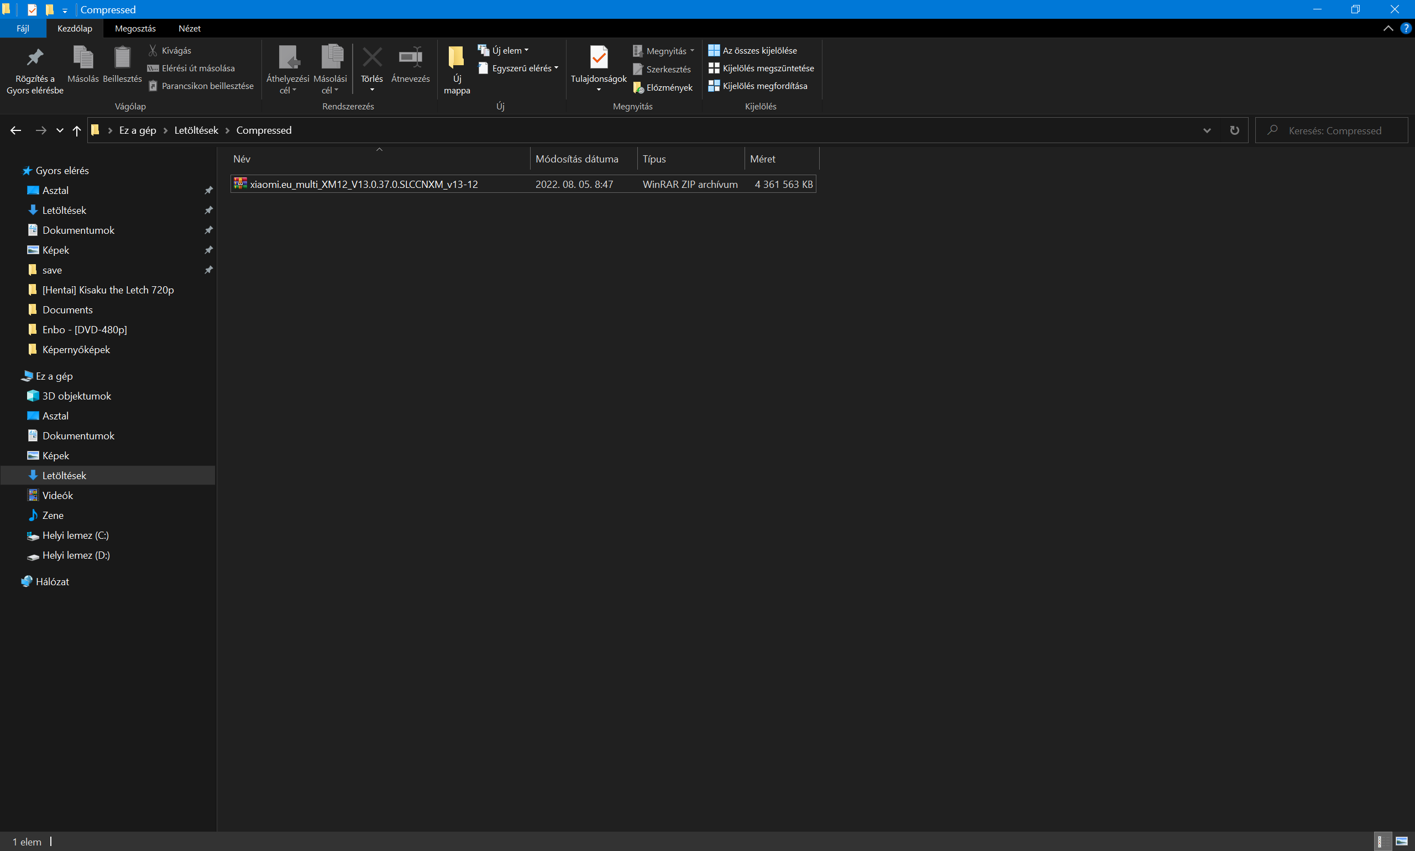
Task: Open the Fájl menu tab
Action: click(x=23, y=28)
